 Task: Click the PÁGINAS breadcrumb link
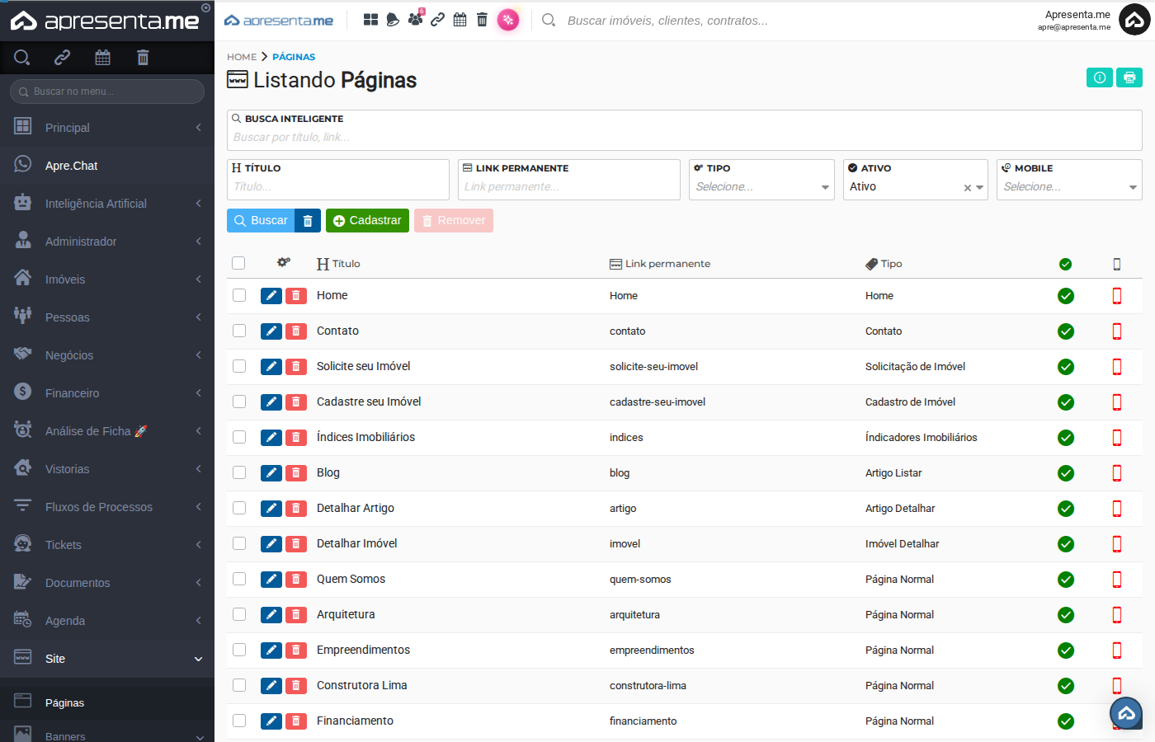pos(294,57)
